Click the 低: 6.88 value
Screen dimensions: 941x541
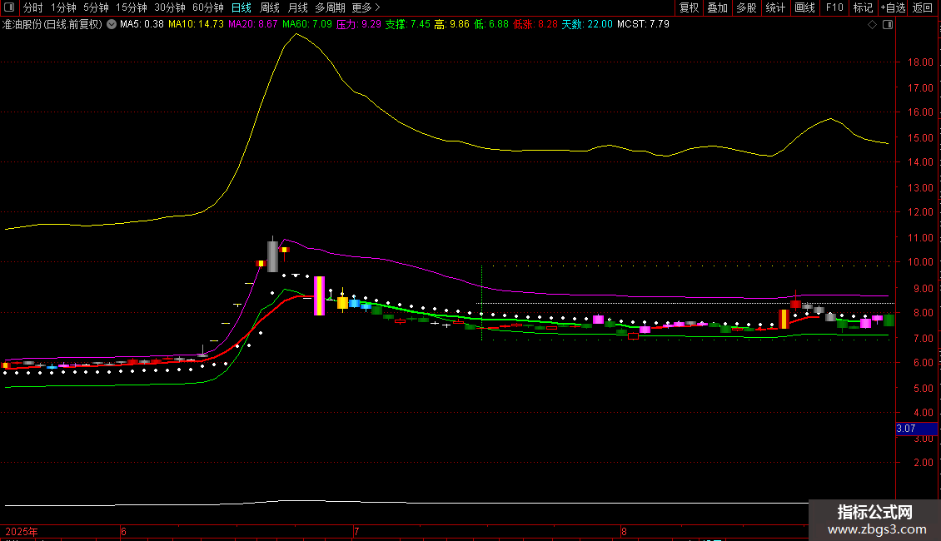(491, 24)
